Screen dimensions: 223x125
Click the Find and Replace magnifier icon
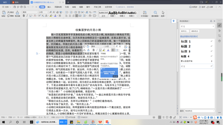point(155,13)
